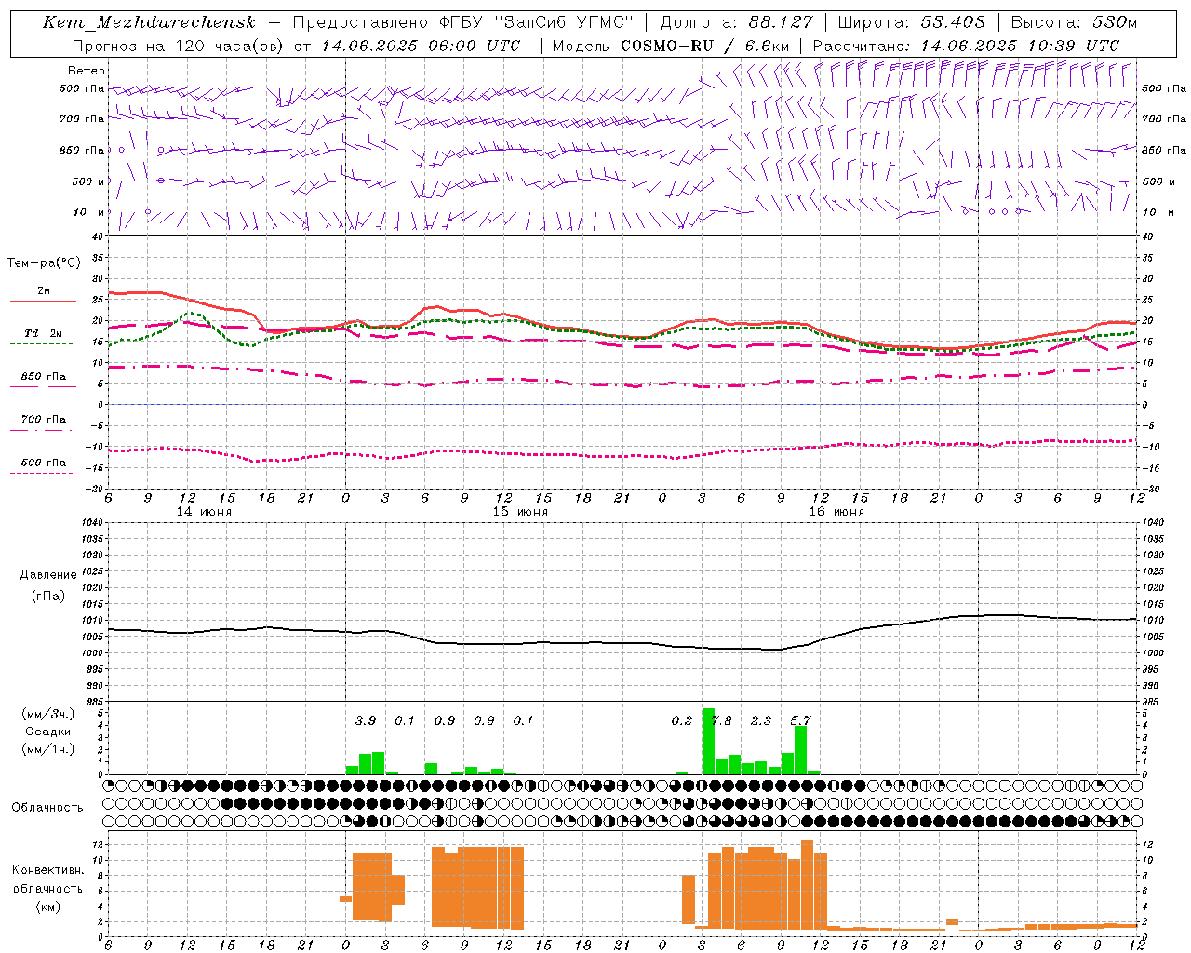Click the '(мм/1ч.)' hourly precipitation unit label
Screen dimensions: 1191x953
click(x=48, y=749)
